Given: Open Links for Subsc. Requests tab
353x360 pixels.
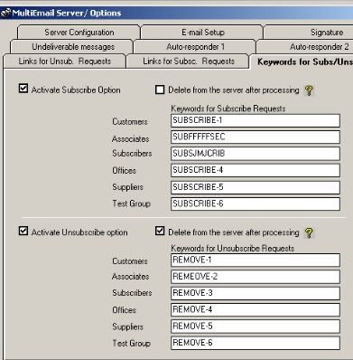Looking at the screenshot, I should pyautogui.click(x=188, y=62).
